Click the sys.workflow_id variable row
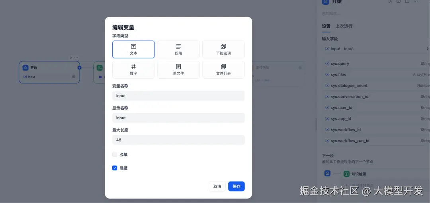This screenshot has width=430, height=203. (x=376, y=130)
